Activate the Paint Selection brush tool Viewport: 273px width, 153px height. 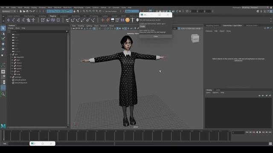pyautogui.click(x=3, y=39)
